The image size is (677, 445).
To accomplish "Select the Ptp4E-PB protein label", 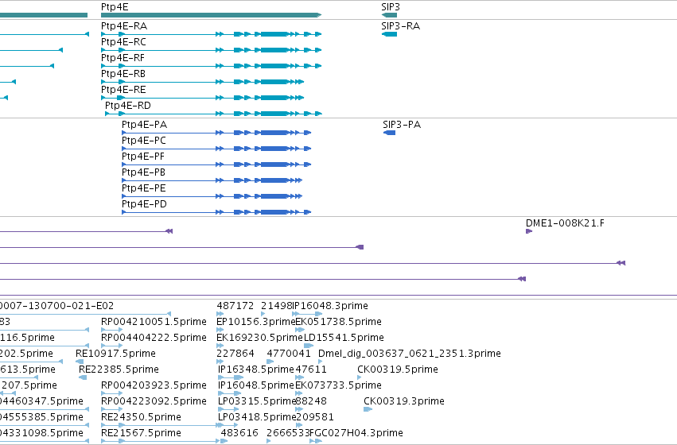I will click(x=143, y=172).
